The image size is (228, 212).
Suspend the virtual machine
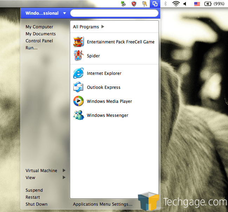click(x=34, y=190)
